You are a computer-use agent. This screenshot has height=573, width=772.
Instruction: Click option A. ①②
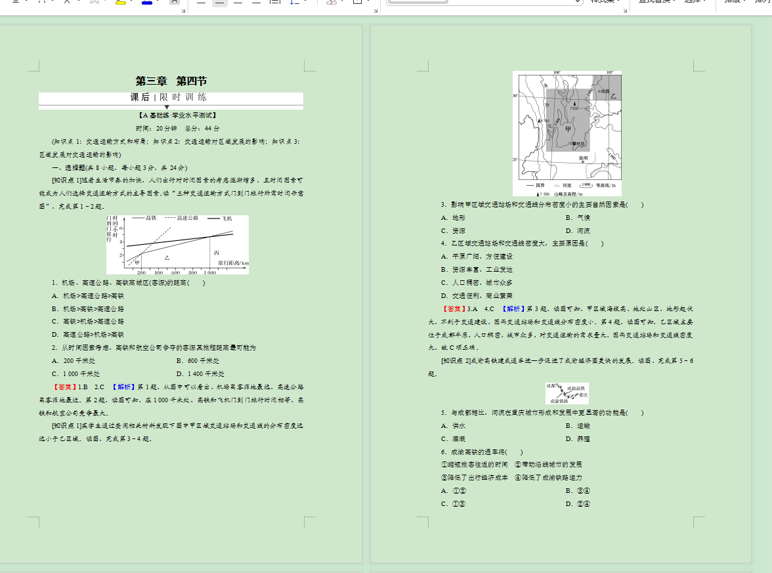(453, 491)
